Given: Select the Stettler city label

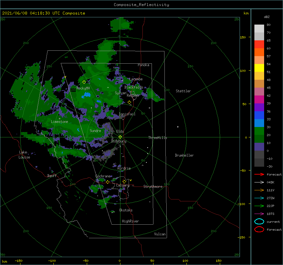Looking at the screenshot, I should click(x=183, y=91).
